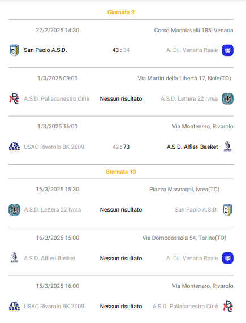246x323 pixels.
Task: Open address Via Domodossola 54, Torino(TO)
Action: [184, 238]
